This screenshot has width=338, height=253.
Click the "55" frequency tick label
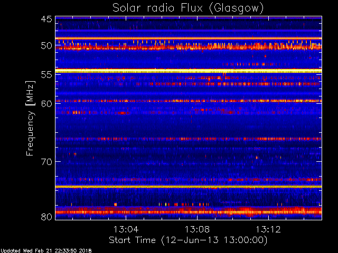[x=46, y=75]
